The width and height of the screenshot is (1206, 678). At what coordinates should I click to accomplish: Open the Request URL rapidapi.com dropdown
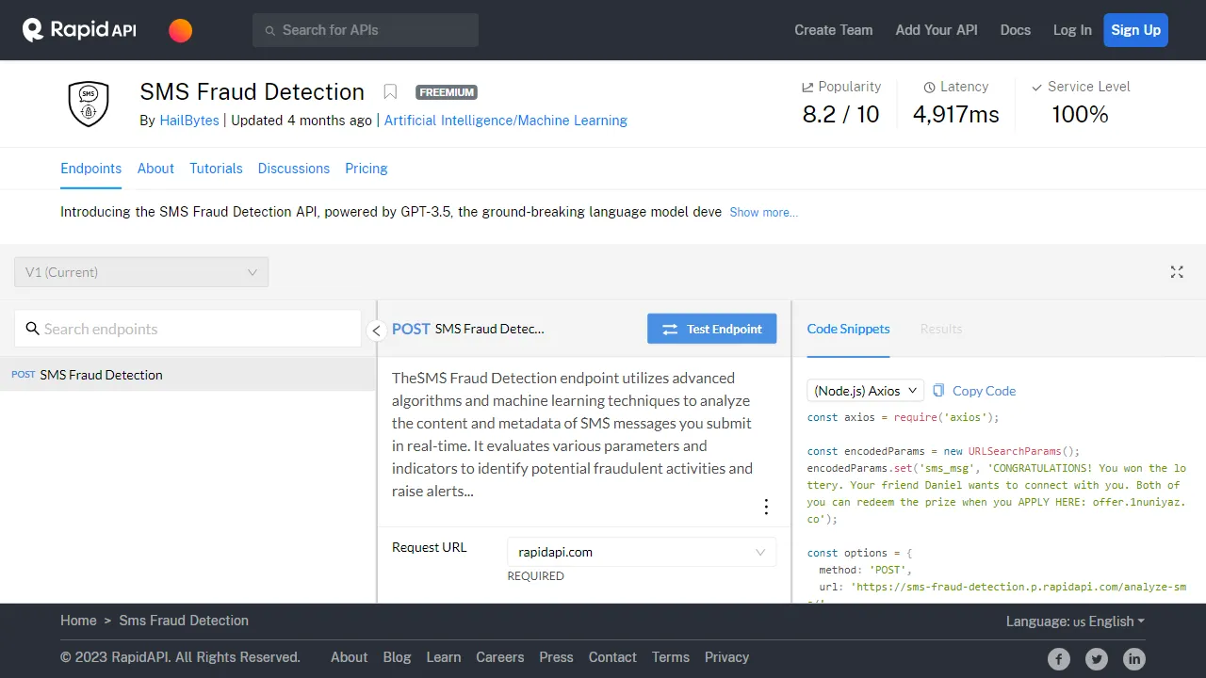click(x=642, y=552)
